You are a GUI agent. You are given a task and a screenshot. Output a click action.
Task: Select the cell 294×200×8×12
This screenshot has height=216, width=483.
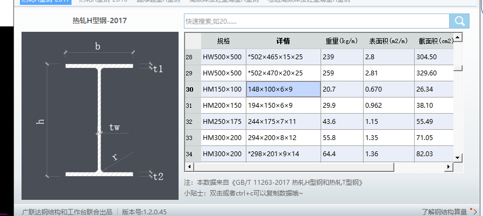click(x=283, y=137)
